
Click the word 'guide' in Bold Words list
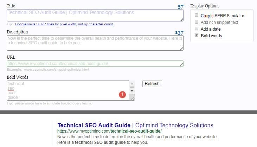tap(13, 97)
